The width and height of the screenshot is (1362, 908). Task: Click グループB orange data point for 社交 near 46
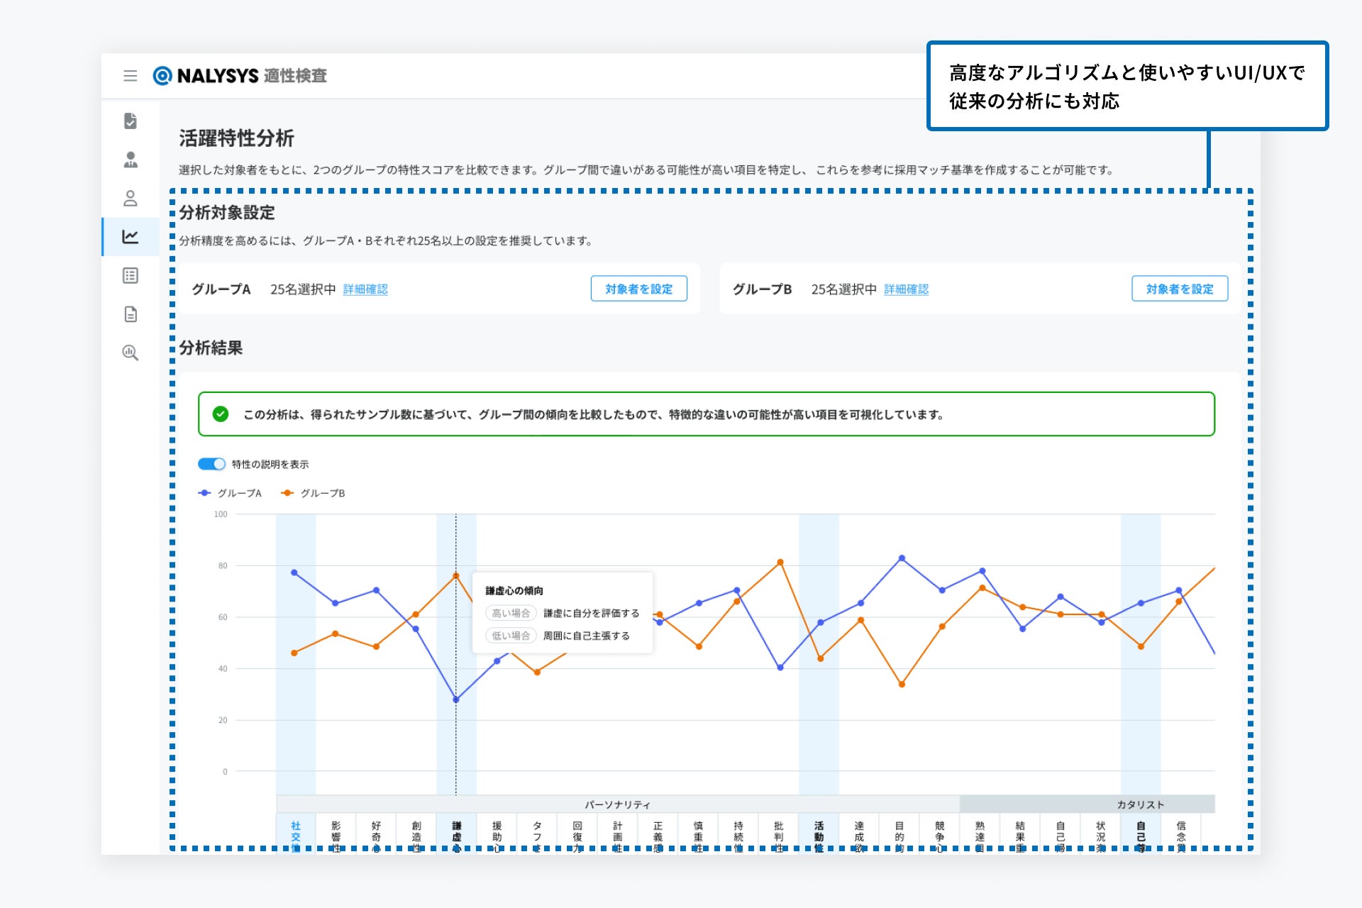coord(294,653)
